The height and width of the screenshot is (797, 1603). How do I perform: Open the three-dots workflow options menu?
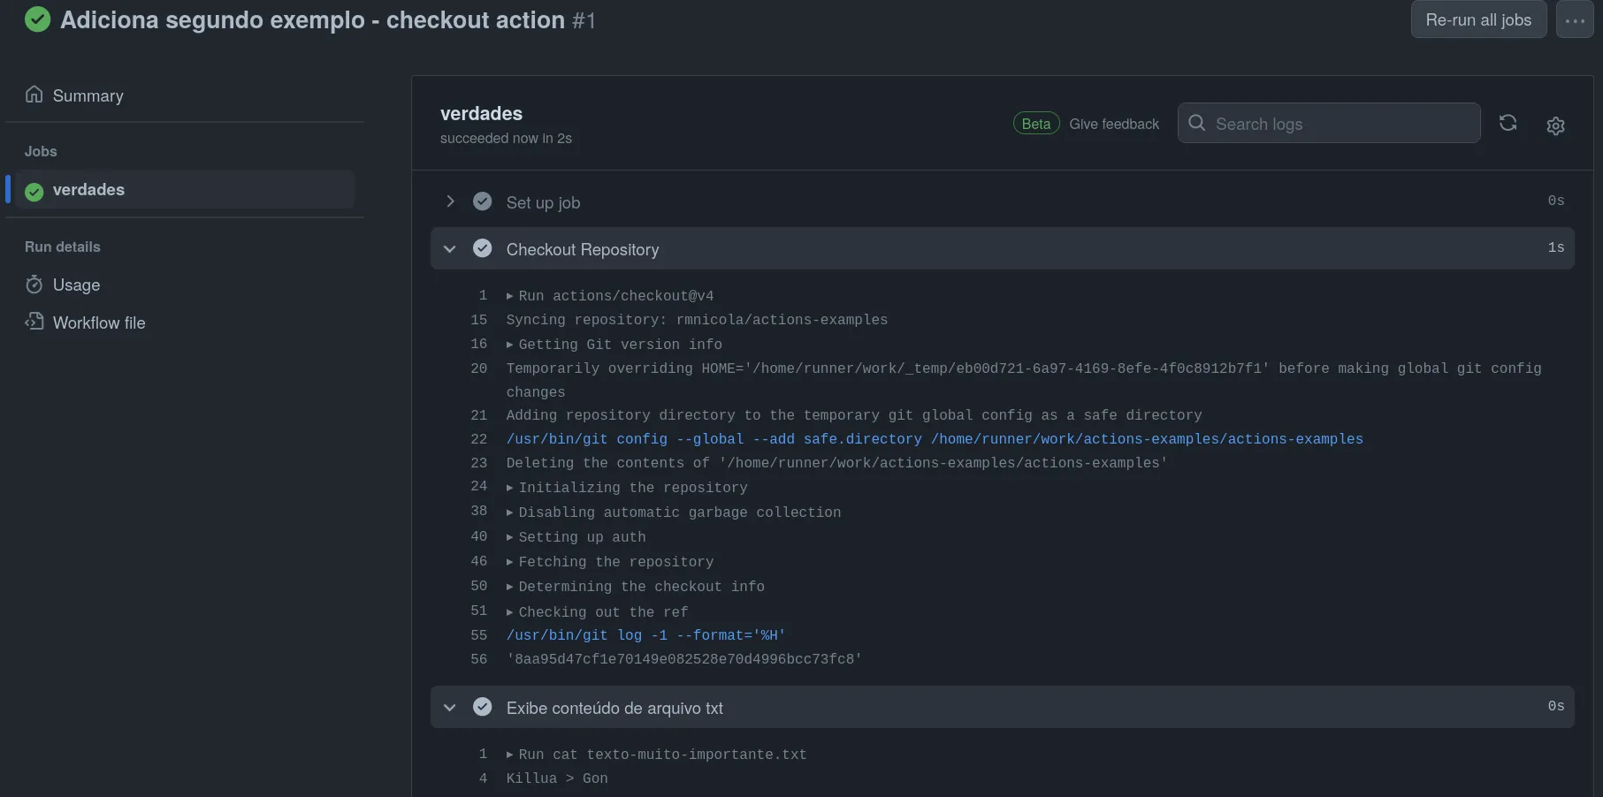[1575, 20]
